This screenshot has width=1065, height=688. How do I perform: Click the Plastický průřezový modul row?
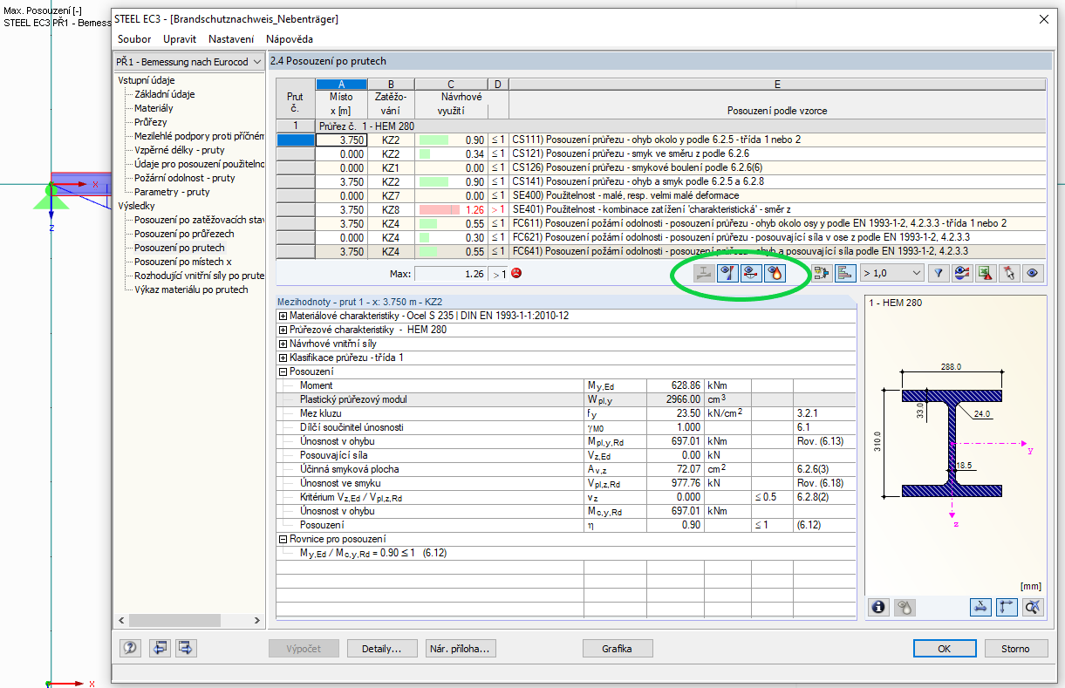coord(567,399)
